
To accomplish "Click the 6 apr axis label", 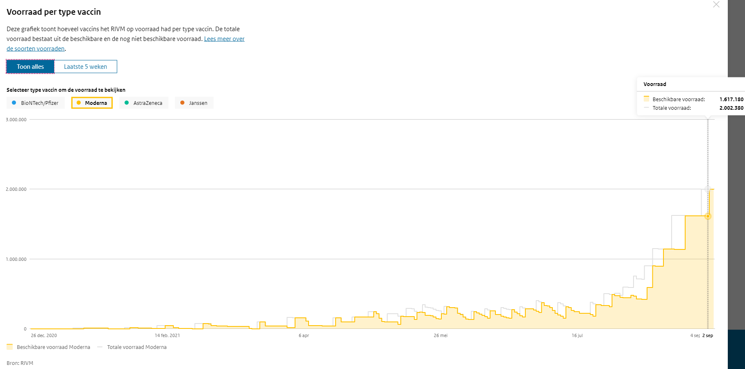I will click(304, 335).
